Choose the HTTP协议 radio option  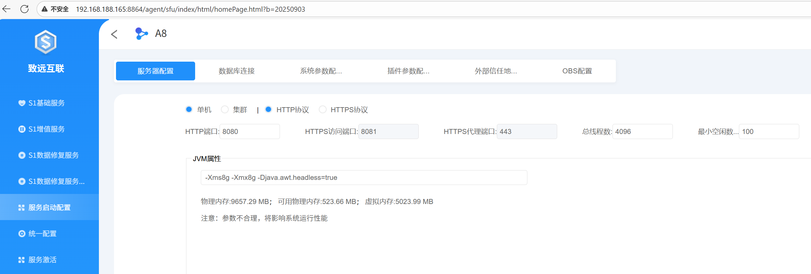[269, 110]
